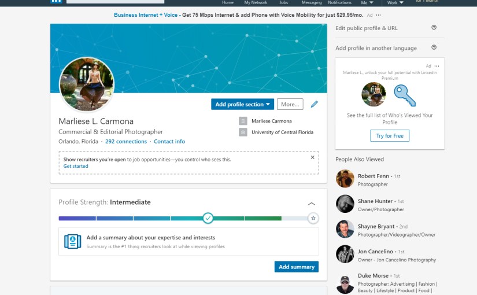Open Jon Cancelino's profile picture

pyautogui.click(x=345, y=254)
